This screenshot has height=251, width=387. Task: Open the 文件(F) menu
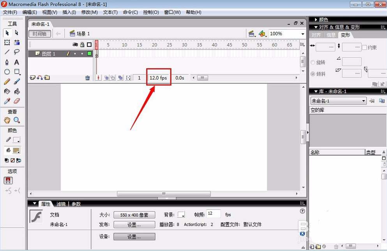(10, 12)
